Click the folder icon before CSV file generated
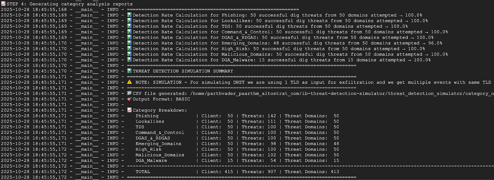The width and height of the screenshot is (494, 180). click(x=129, y=93)
